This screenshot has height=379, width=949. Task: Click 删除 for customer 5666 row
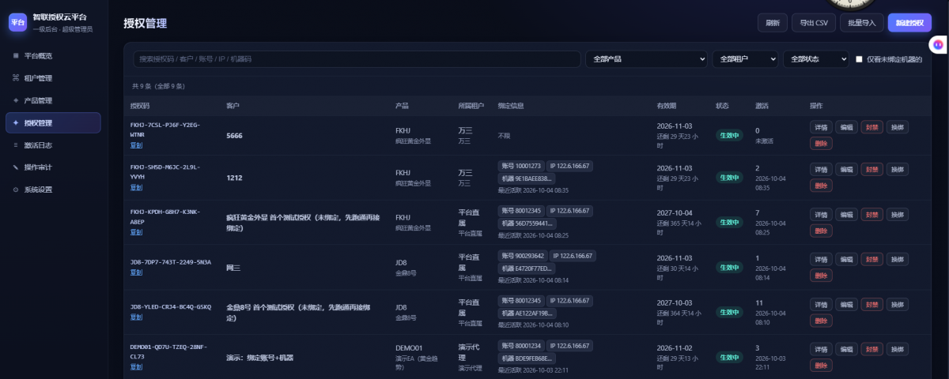[821, 143]
